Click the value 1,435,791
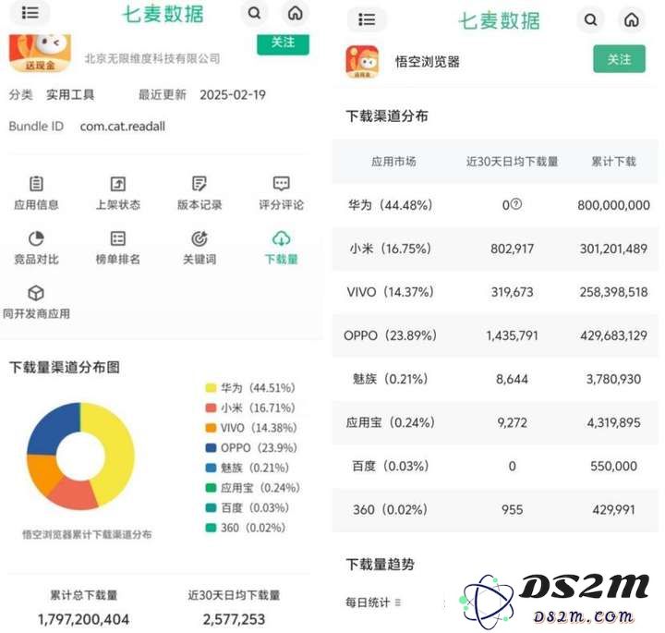Screen dimensions: 665x633 click(512, 336)
